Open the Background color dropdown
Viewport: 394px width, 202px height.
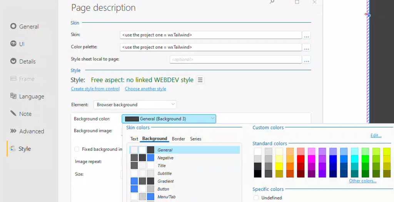(x=169, y=119)
